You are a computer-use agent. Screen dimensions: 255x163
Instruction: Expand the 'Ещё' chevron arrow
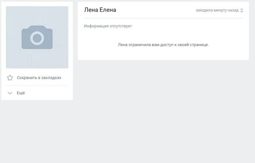pos(10,93)
